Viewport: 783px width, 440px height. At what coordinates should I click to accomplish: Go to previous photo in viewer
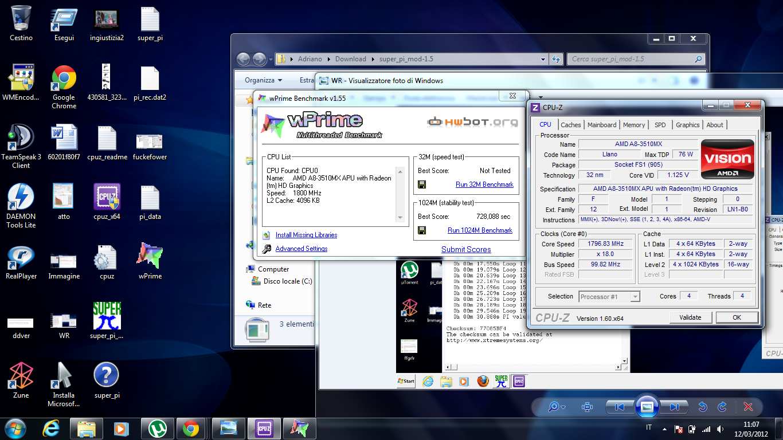point(619,407)
